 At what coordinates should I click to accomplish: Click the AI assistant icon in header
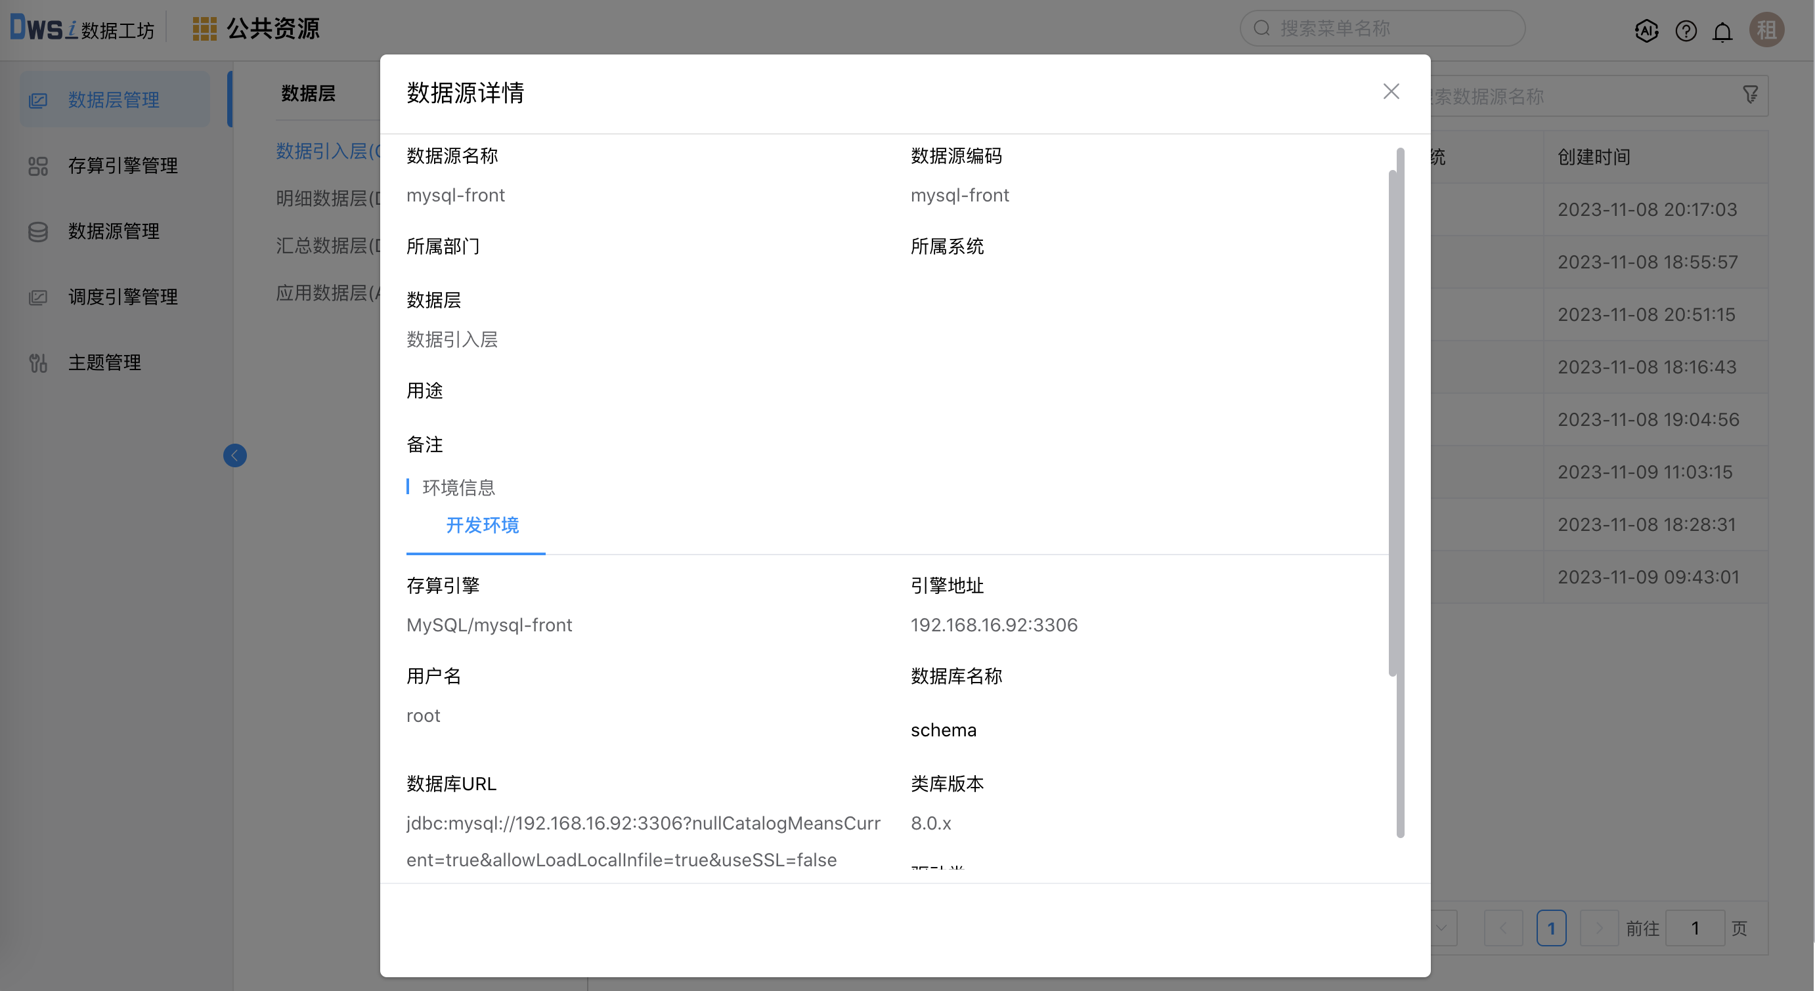tap(1646, 30)
